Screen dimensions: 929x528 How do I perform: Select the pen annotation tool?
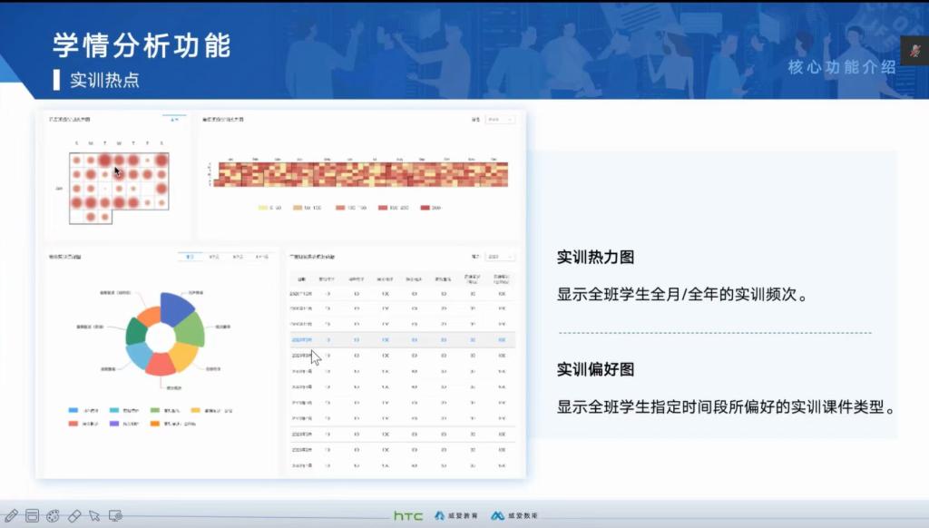[x=12, y=515]
